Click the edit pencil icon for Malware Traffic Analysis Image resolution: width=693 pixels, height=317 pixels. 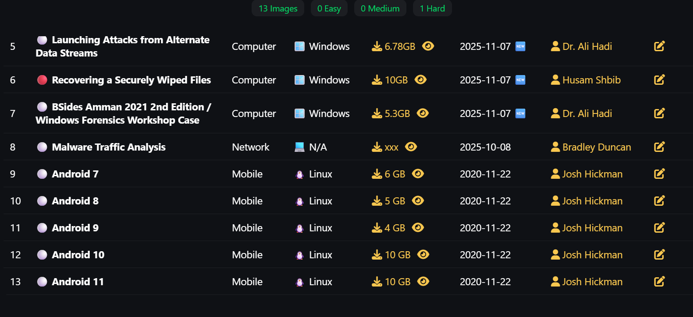click(x=659, y=147)
